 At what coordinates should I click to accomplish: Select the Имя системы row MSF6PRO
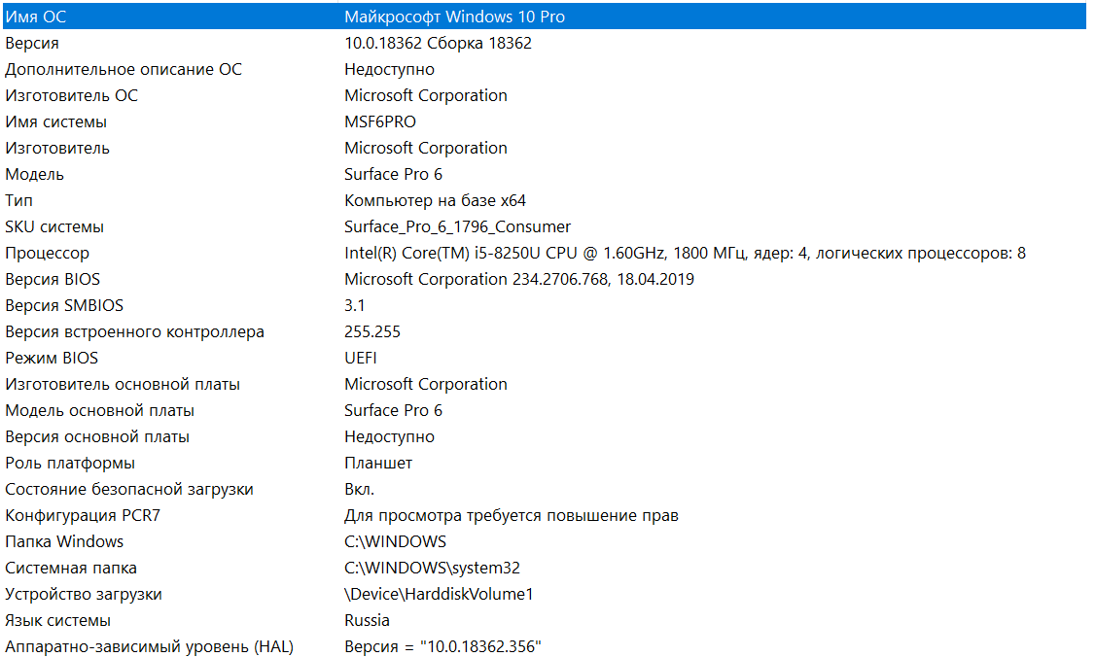(545, 121)
